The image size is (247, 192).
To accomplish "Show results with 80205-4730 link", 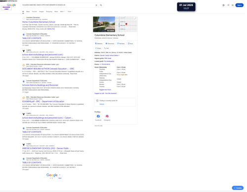I will [51, 29].
